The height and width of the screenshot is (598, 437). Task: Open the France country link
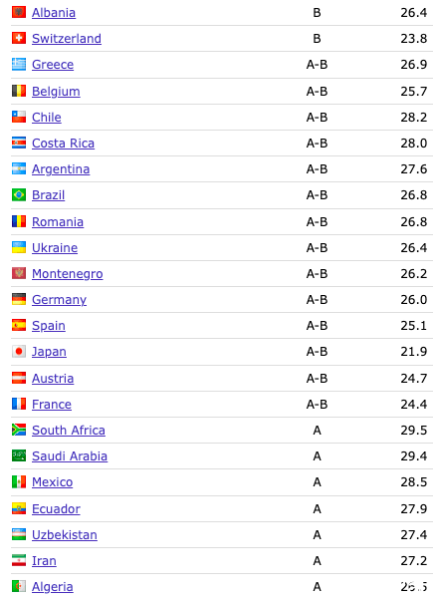pyautogui.click(x=52, y=405)
